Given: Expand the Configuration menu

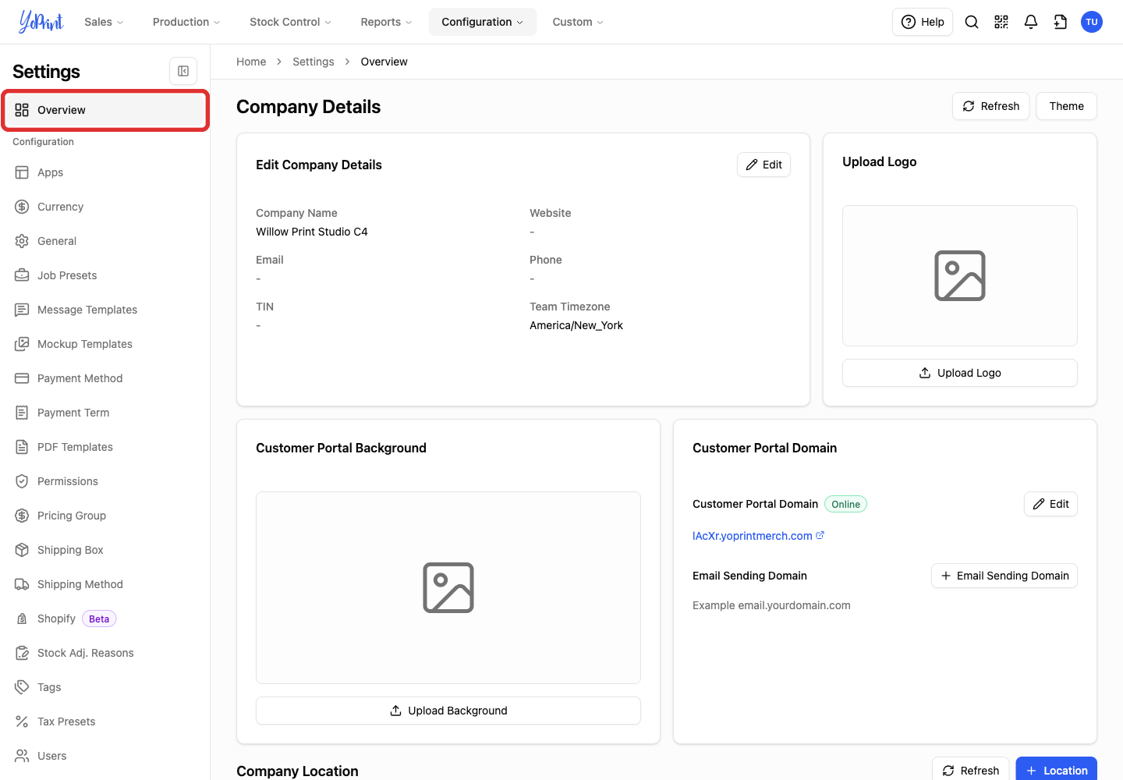Looking at the screenshot, I should (483, 22).
